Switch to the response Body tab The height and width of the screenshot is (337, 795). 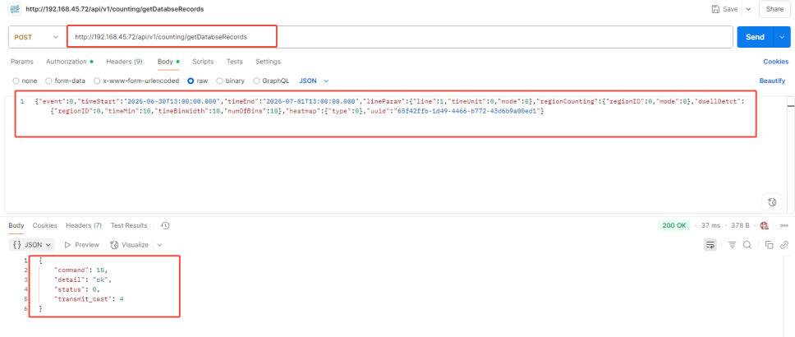point(16,225)
